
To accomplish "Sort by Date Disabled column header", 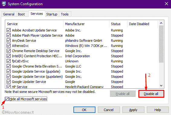I will point(143,24).
